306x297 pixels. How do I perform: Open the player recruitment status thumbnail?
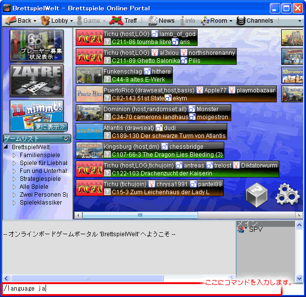coord(37,45)
